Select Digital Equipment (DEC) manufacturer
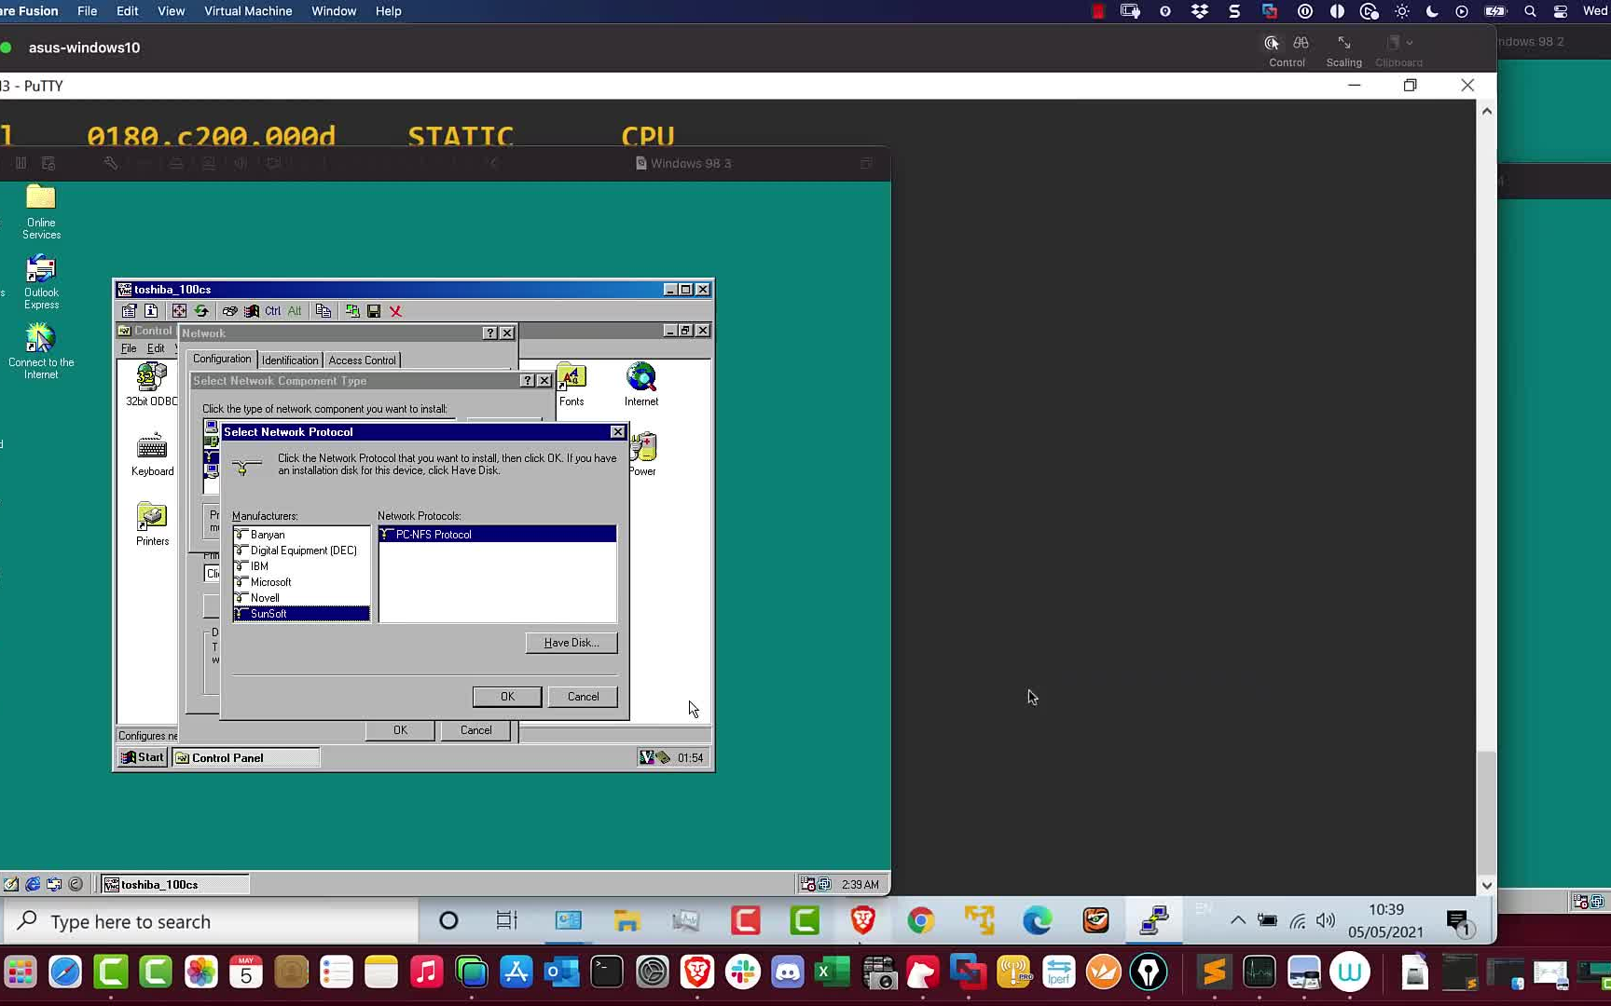The width and height of the screenshot is (1611, 1006). pyautogui.click(x=301, y=551)
